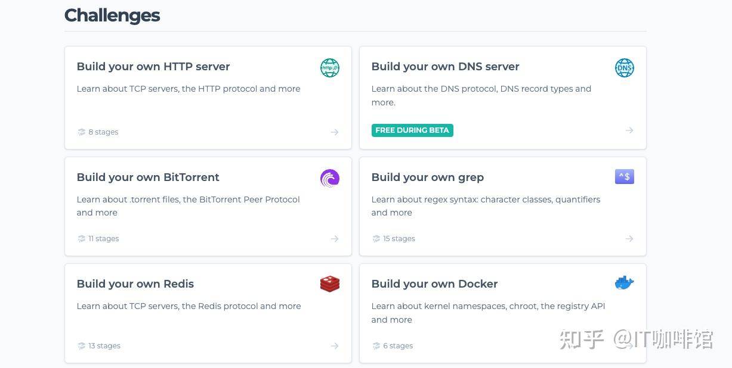
Task: Click the arrow on Redis card
Action: click(x=335, y=346)
